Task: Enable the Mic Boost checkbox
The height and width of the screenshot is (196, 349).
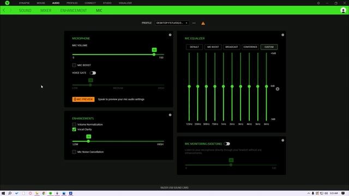Action: pos(74,65)
